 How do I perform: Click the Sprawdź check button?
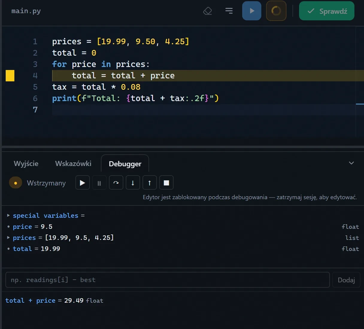tap(327, 11)
